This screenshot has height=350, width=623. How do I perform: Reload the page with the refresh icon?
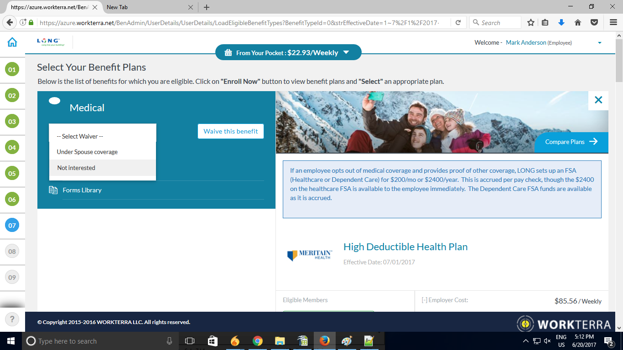[458, 22]
